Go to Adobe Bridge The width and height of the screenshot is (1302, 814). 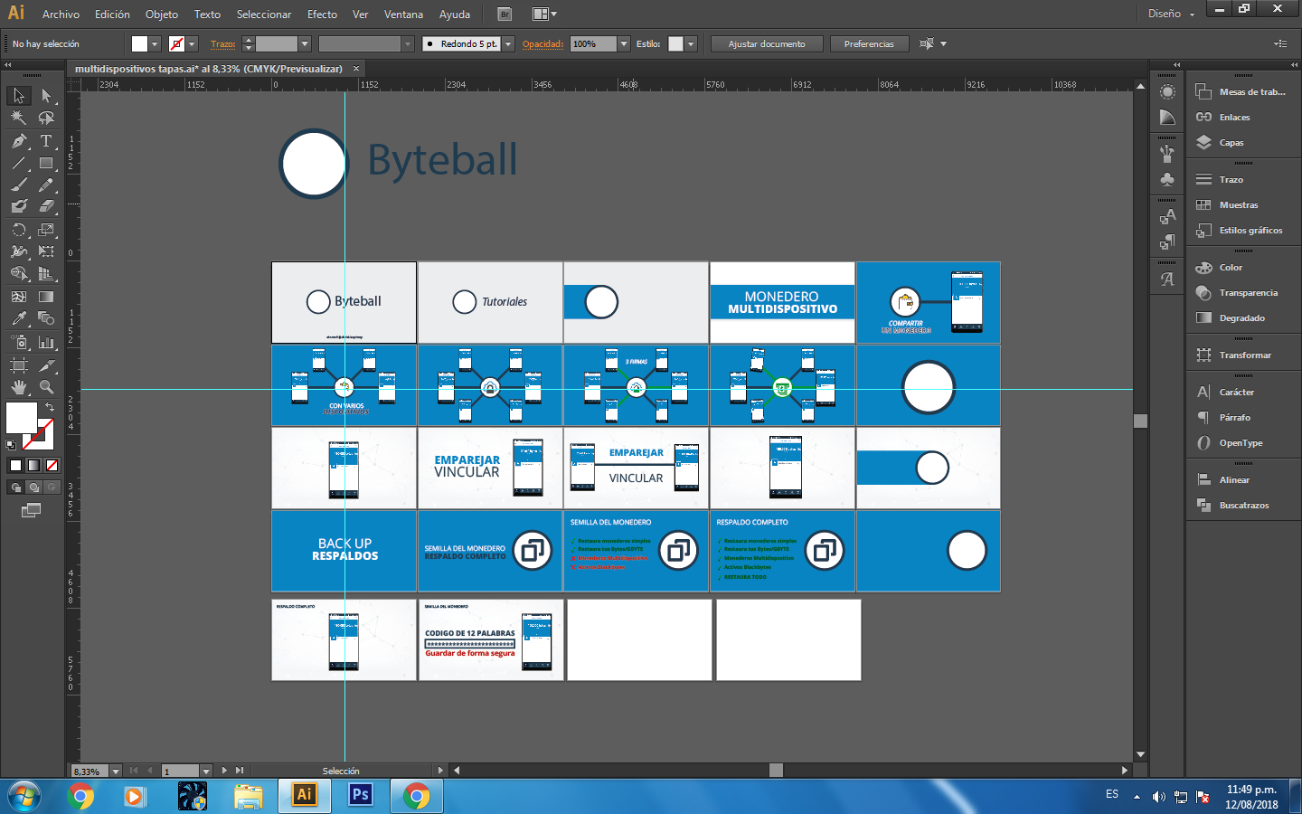point(505,14)
